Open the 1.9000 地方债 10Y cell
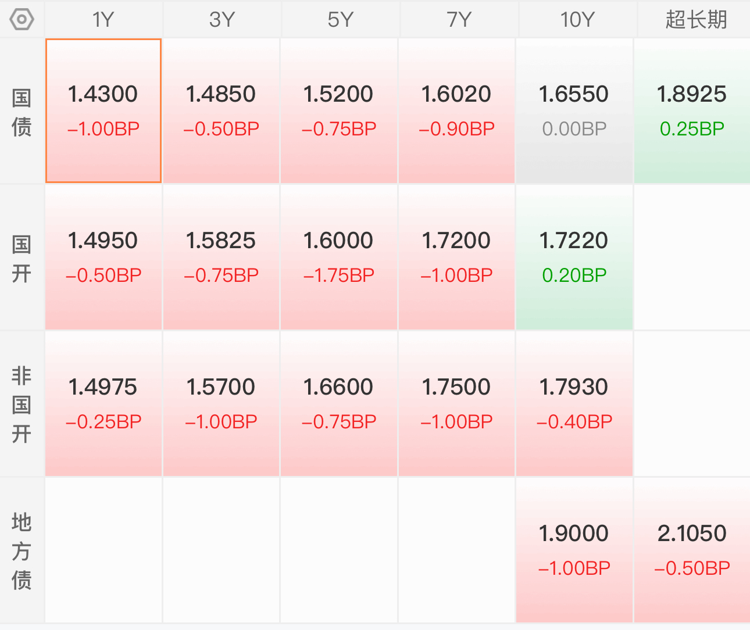This screenshot has width=750, height=630. pos(574,550)
